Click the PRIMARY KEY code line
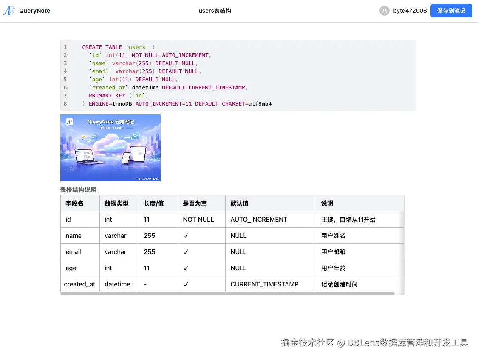The height and width of the screenshot is (357, 478). pyautogui.click(x=118, y=96)
